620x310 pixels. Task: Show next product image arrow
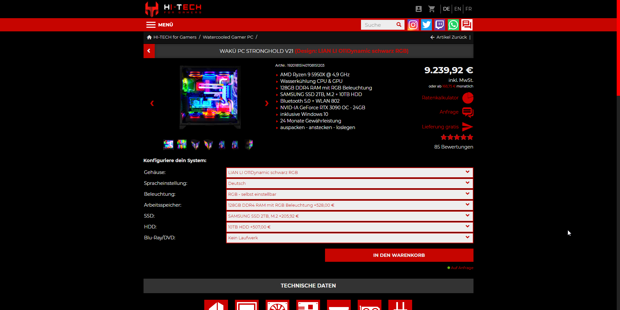pyautogui.click(x=267, y=103)
